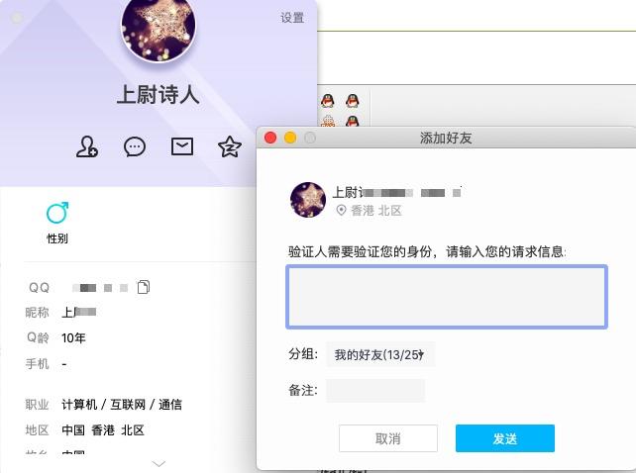Click the left QQ penguin icon in background window
The height and width of the screenshot is (473, 636).
[x=328, y=100]
